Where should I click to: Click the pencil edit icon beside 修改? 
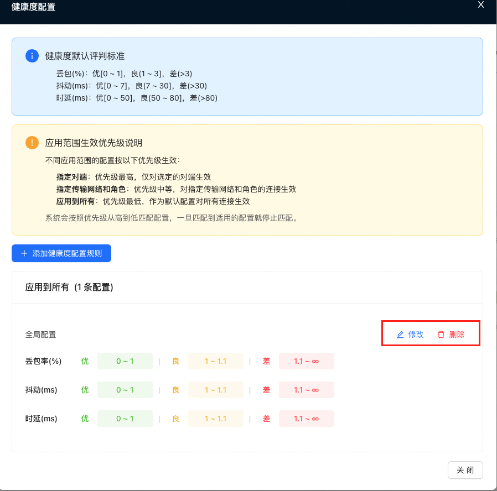point(400,335)
